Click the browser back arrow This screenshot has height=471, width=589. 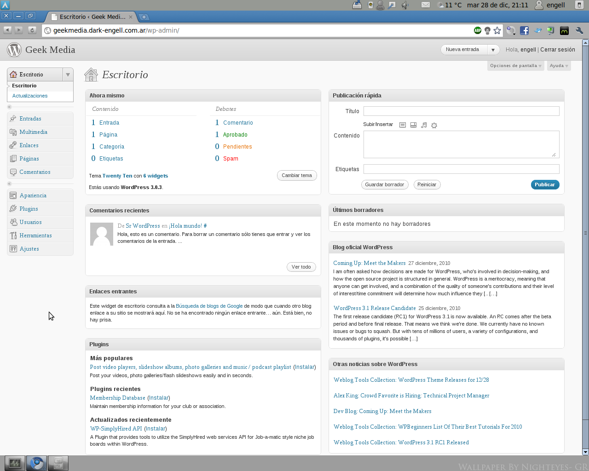point(7,30)
